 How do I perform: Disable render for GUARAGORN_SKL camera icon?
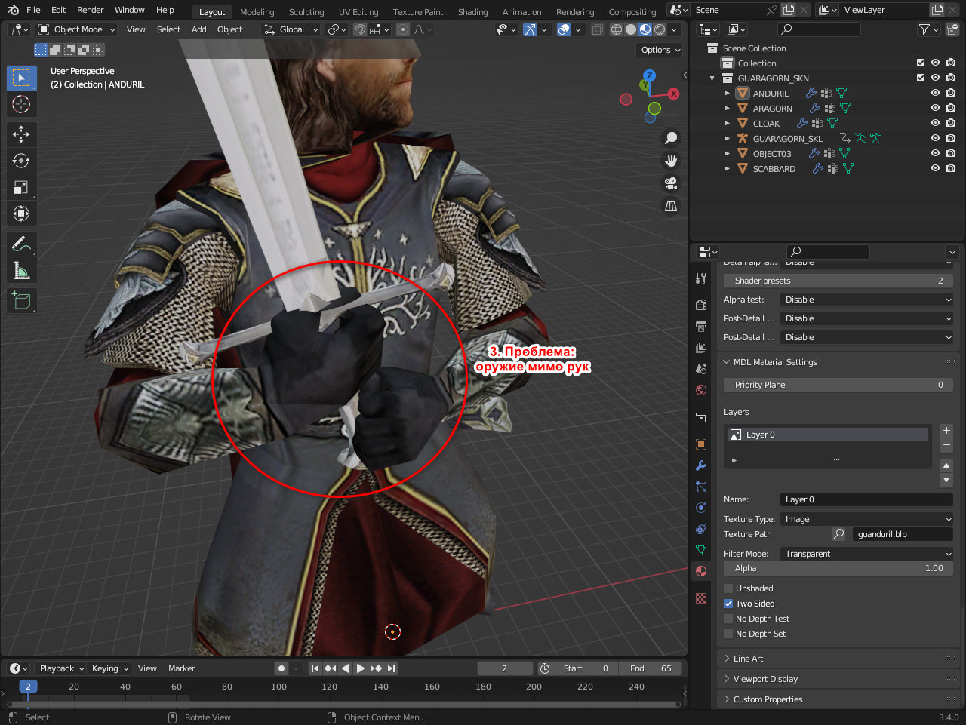950,138
